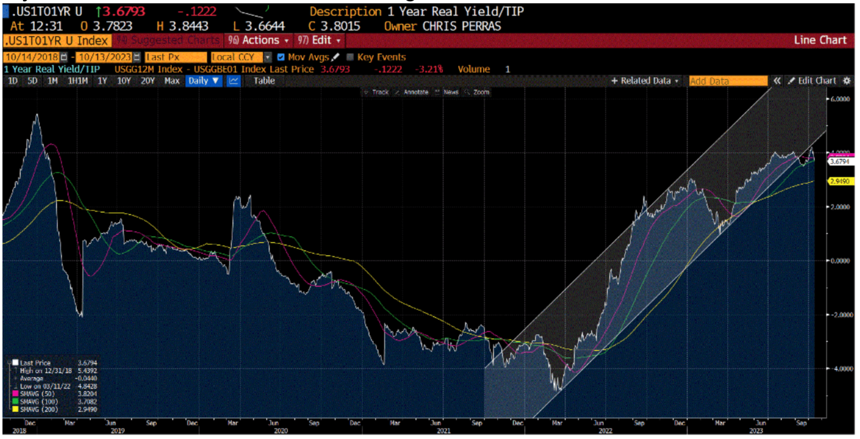
Task: Expand the Local CCY currency dropdown
Action: [x=268, y=57]
